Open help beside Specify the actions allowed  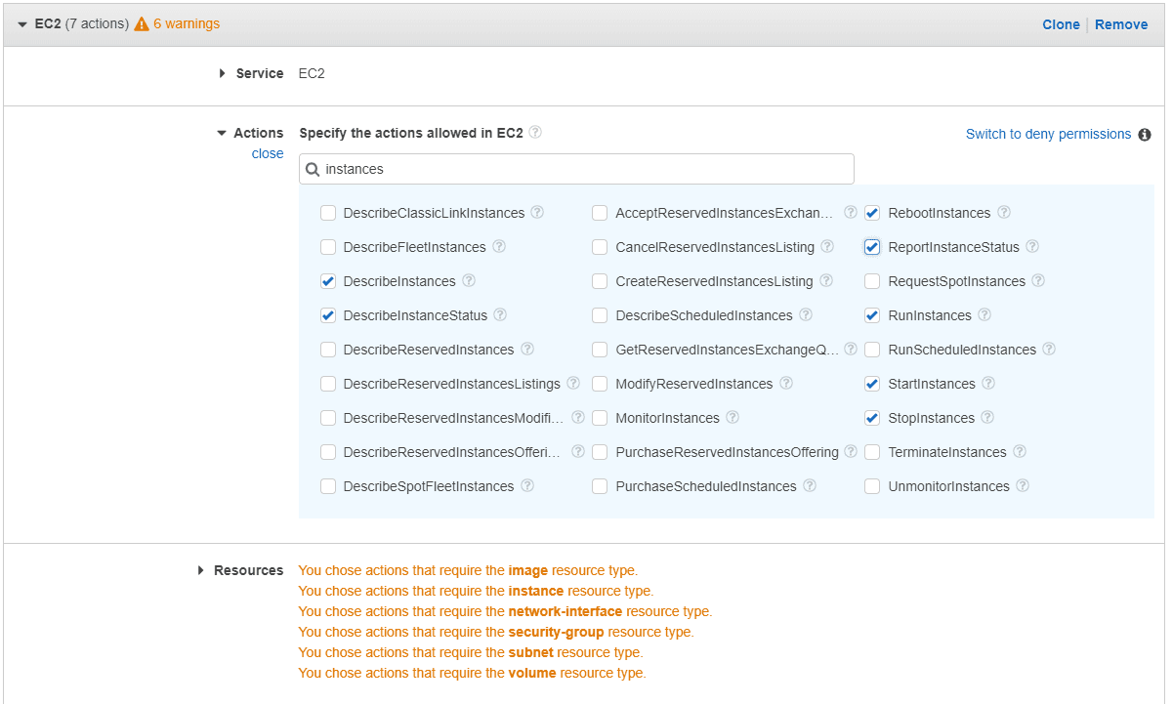tap(534, 131)
